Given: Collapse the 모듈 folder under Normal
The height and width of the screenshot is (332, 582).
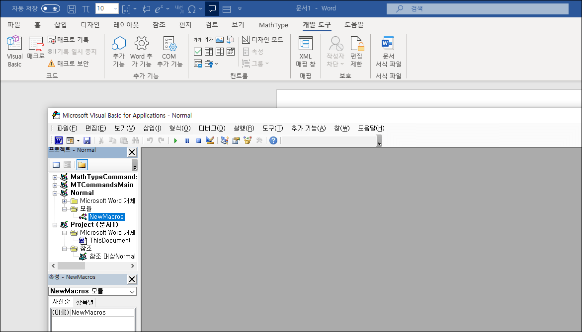Looking at the screenshot, I should click(64, 209).
